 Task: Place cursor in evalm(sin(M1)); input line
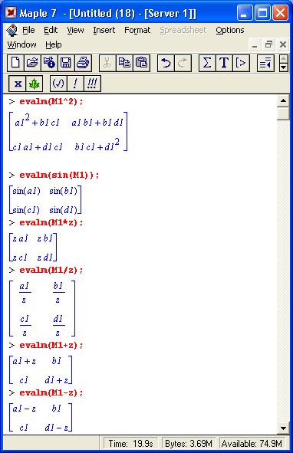(59, 176)
